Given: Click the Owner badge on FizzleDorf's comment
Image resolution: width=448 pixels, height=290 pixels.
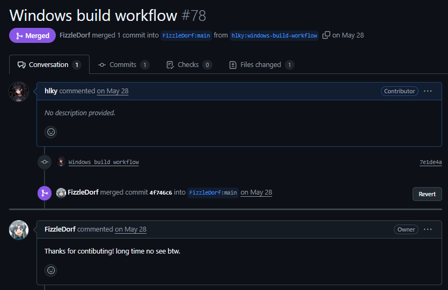Looking at the screenshot, I should click(x=406, y=229).
